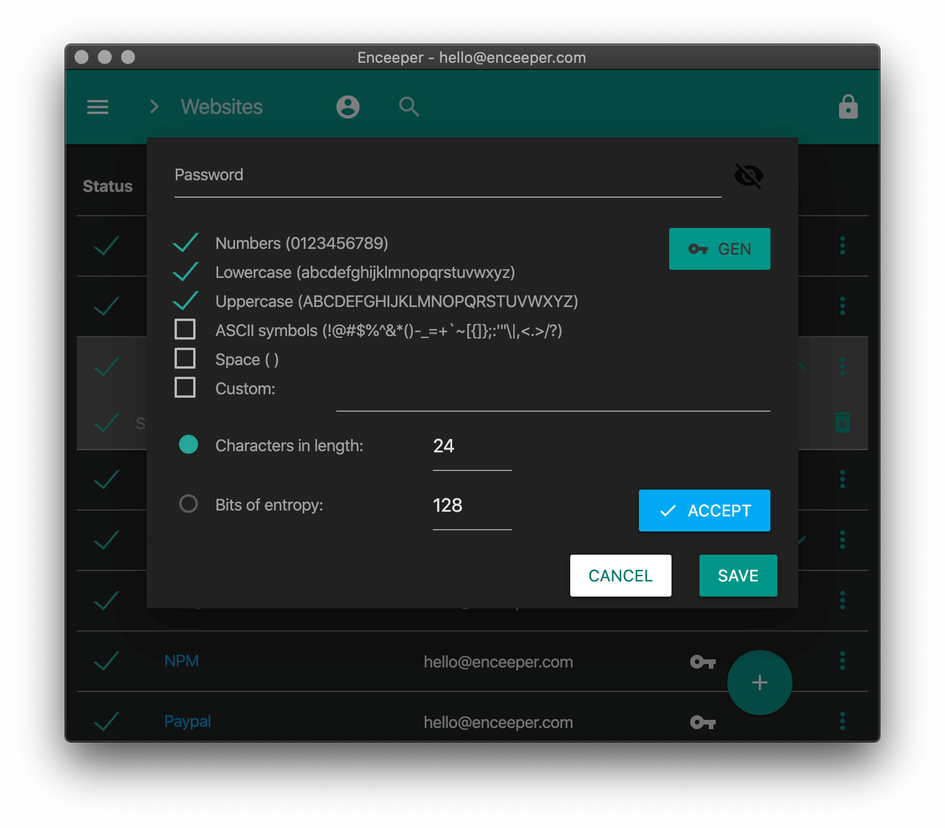
Task: Click the key icon in NPM row
Action: [702, 662]
